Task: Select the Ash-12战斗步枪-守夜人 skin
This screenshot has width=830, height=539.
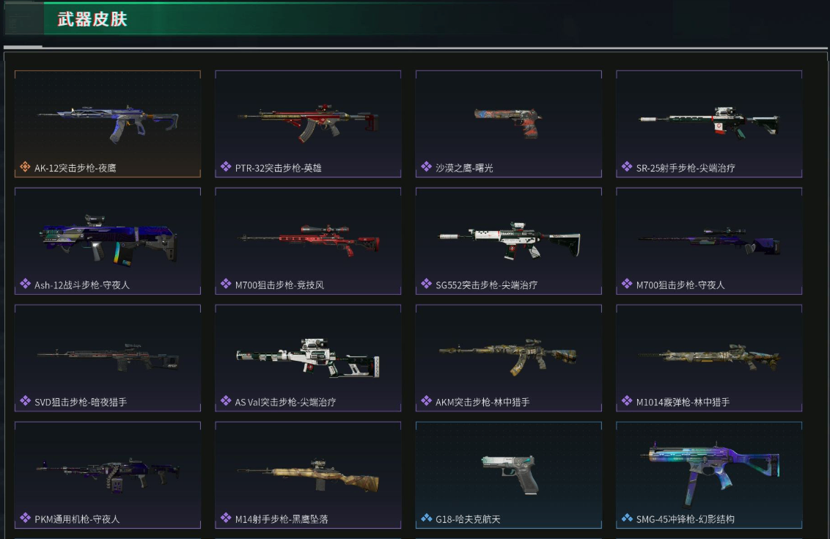Action: pyautogui.click(x=108, y=241)
